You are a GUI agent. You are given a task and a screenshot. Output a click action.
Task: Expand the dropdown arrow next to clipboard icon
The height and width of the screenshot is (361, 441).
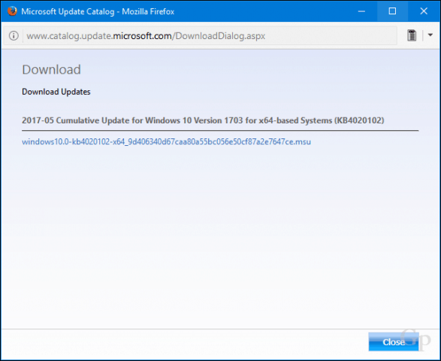[x=430, y=35]
